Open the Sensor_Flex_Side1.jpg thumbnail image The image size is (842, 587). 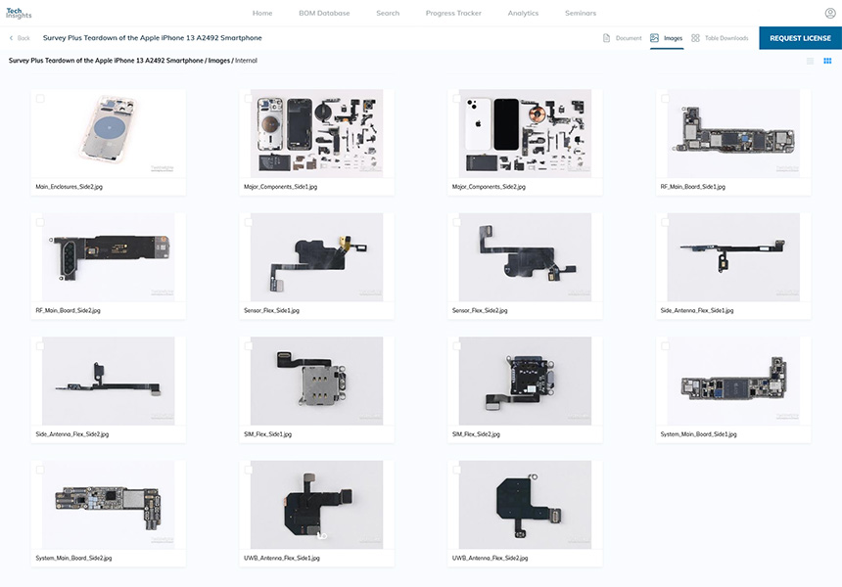coord(317,257)
